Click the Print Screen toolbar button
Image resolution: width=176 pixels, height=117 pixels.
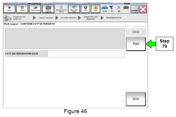[x=35, y=9]
